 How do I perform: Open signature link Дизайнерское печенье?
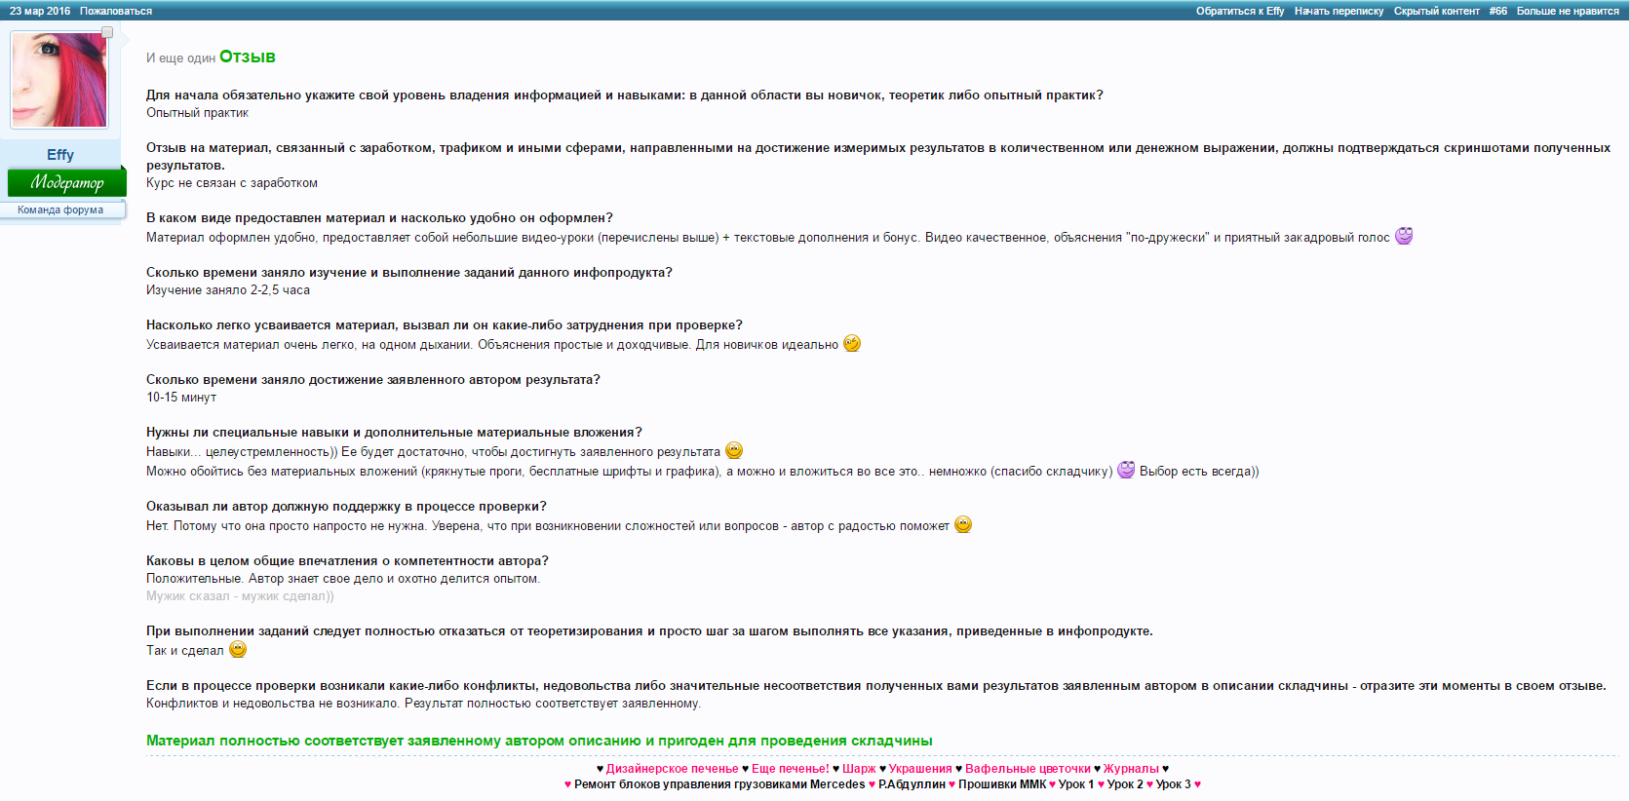(673, 769)
